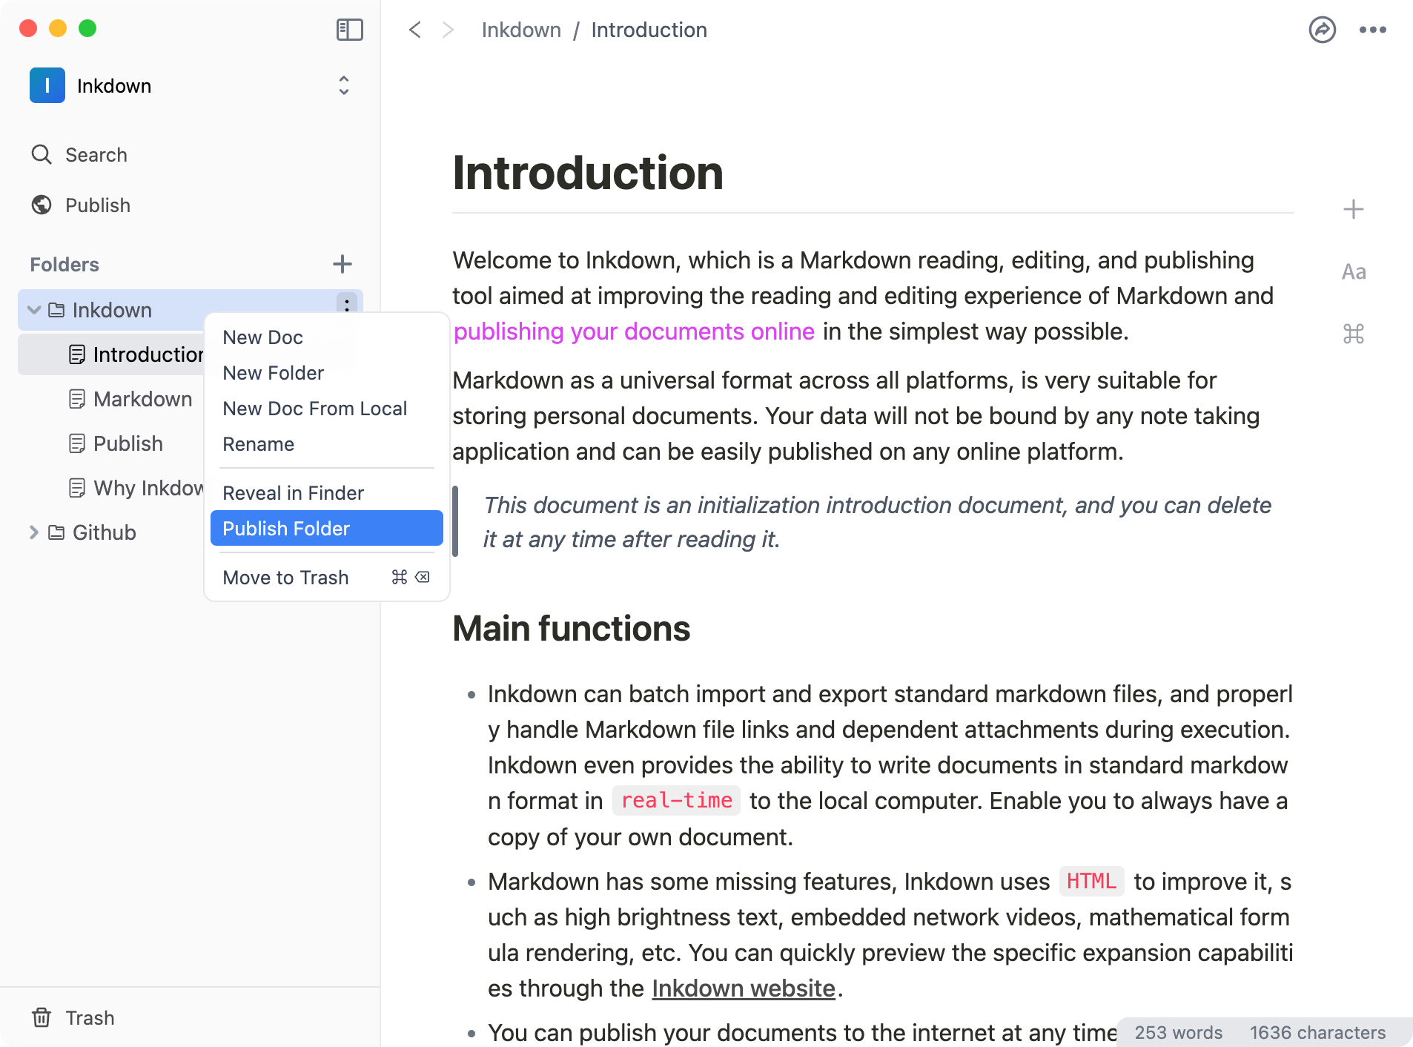Click the insert block plus icon at right
The width and height of the screenshot is (1413, 1047).
(x=1353, y=208)
